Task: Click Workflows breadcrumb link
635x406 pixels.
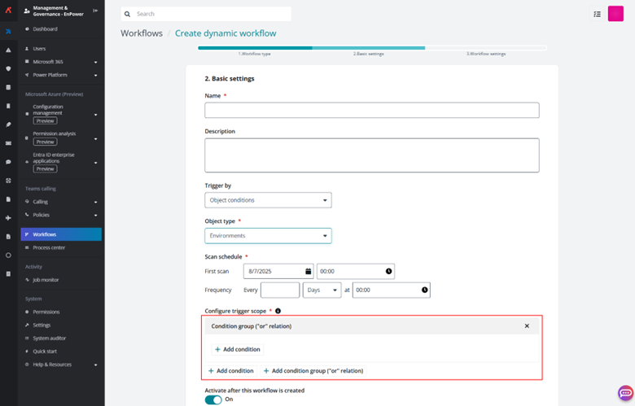Action: (x=141, y=33)
